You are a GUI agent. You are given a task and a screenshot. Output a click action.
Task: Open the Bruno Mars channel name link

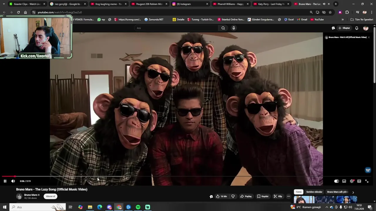(x=31, y=195)
